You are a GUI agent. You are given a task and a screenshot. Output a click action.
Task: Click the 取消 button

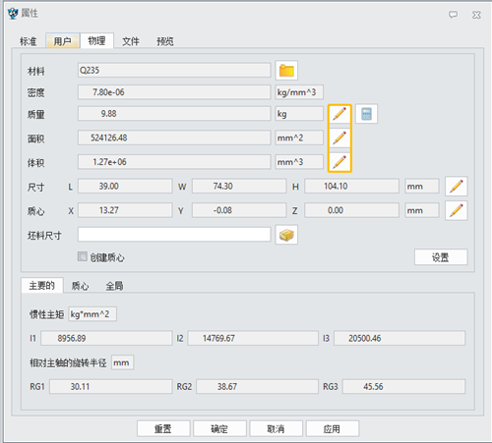tap(276, 428)
